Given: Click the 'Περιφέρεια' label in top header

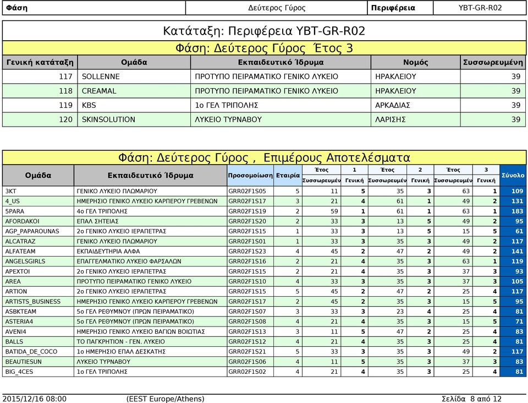Looking at the screenshot, I should pyautogui.click(x=393, y=8).
